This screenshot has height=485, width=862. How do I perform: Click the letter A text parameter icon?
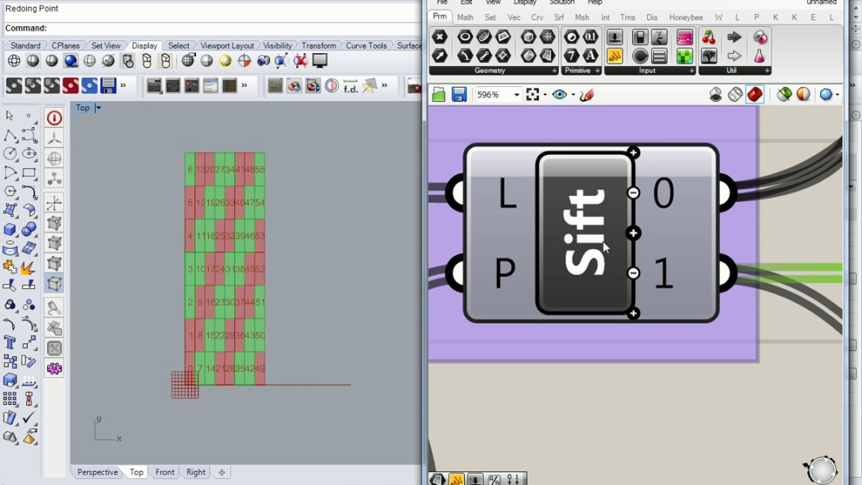591,56
